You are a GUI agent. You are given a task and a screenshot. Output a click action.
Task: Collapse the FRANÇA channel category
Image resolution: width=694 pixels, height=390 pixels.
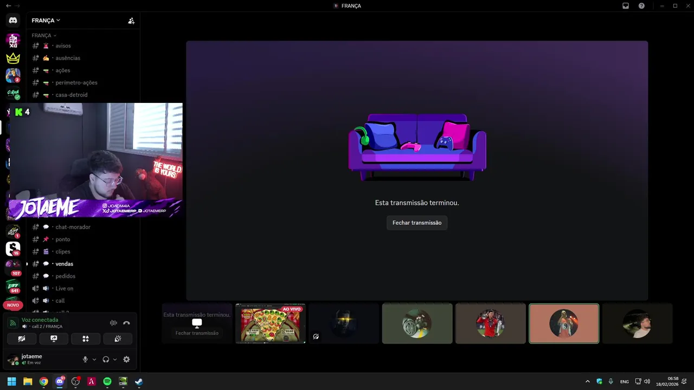pos(44,35)
